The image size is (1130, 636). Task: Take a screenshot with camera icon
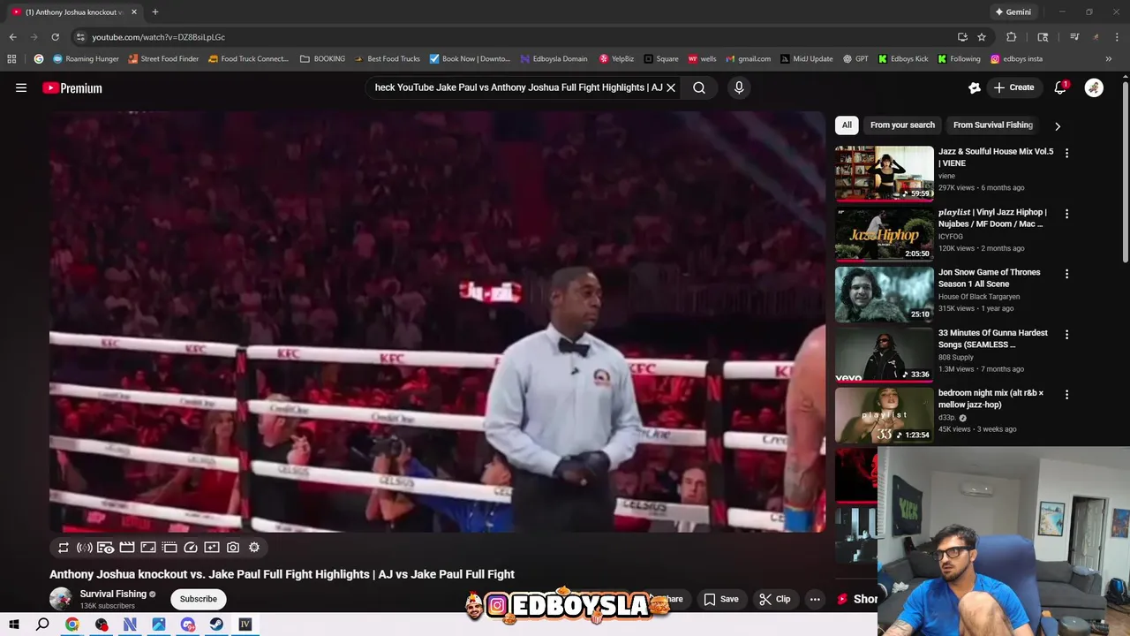(233, 548)
